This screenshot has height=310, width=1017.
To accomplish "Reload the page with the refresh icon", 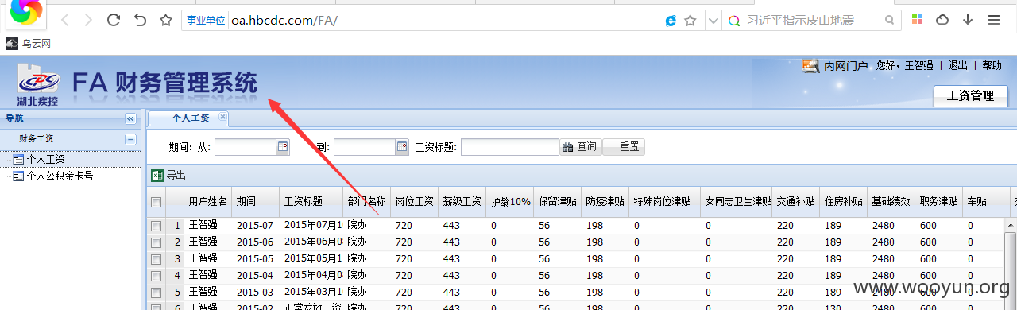I will point(114,20).
